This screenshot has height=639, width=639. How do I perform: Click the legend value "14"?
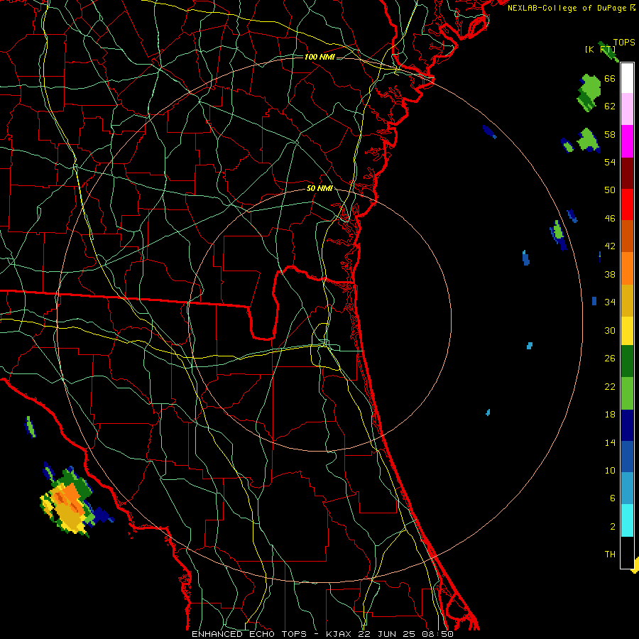pyautogui.click(x=610, y=442)
